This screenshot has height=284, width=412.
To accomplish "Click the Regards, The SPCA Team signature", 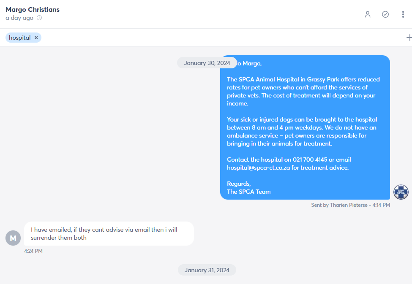I will [x=249, y=188].
